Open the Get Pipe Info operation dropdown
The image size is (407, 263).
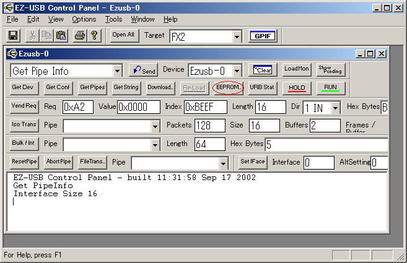click(117, 71)
